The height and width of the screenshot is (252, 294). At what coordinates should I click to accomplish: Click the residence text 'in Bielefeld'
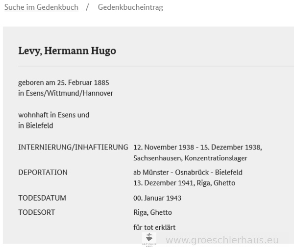36,126
